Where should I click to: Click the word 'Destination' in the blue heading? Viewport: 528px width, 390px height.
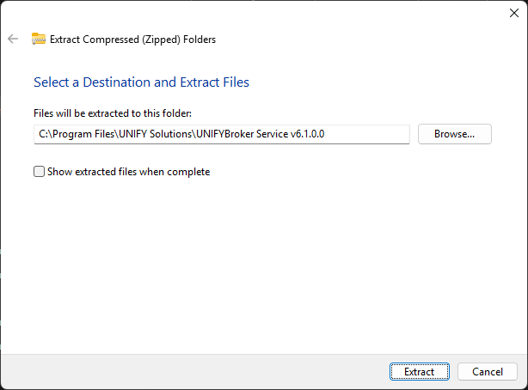pos(116,82)
